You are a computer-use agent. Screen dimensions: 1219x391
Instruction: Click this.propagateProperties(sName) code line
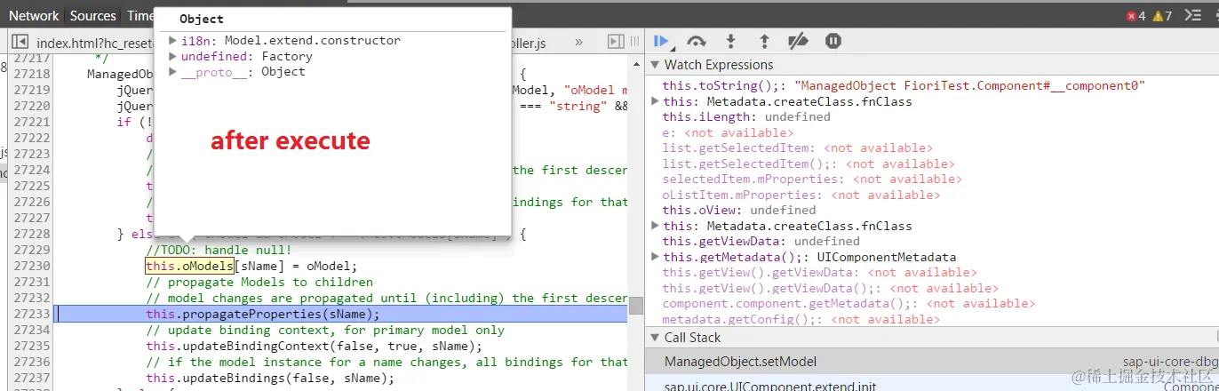[262, 315]
